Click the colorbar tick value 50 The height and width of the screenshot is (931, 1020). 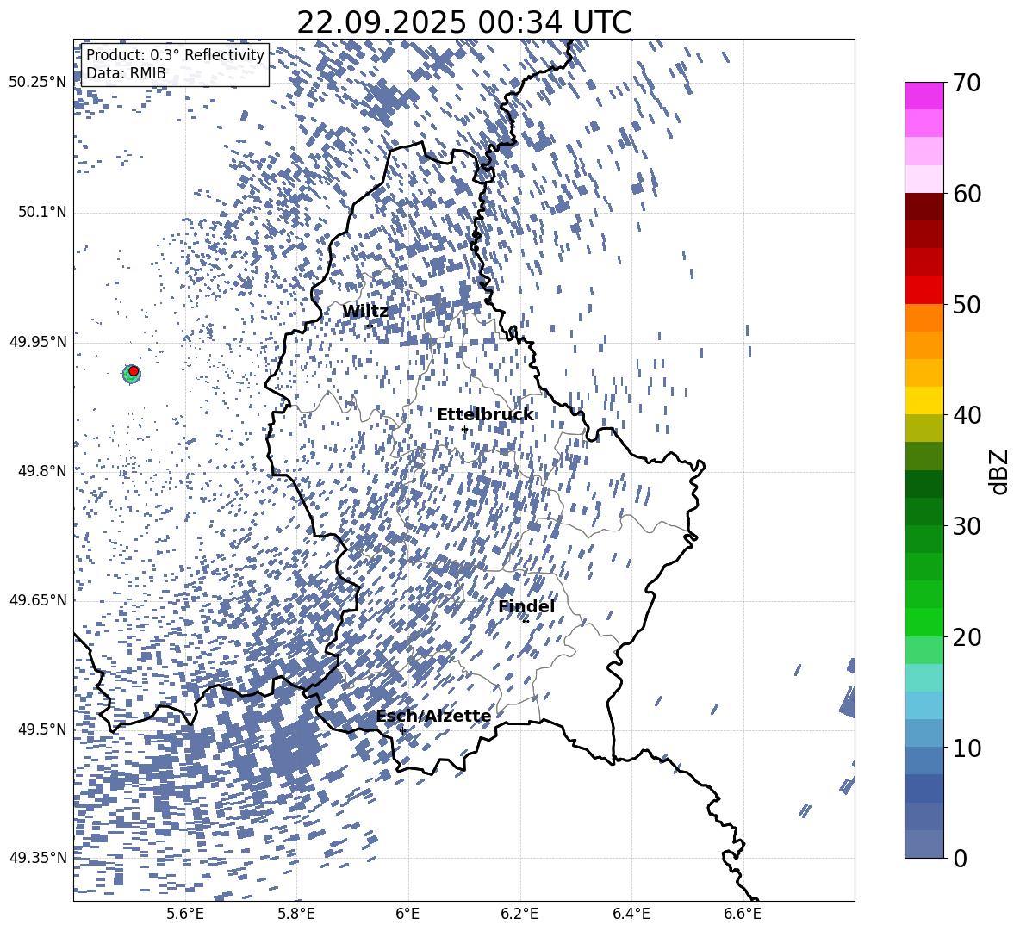pos(967,304)
